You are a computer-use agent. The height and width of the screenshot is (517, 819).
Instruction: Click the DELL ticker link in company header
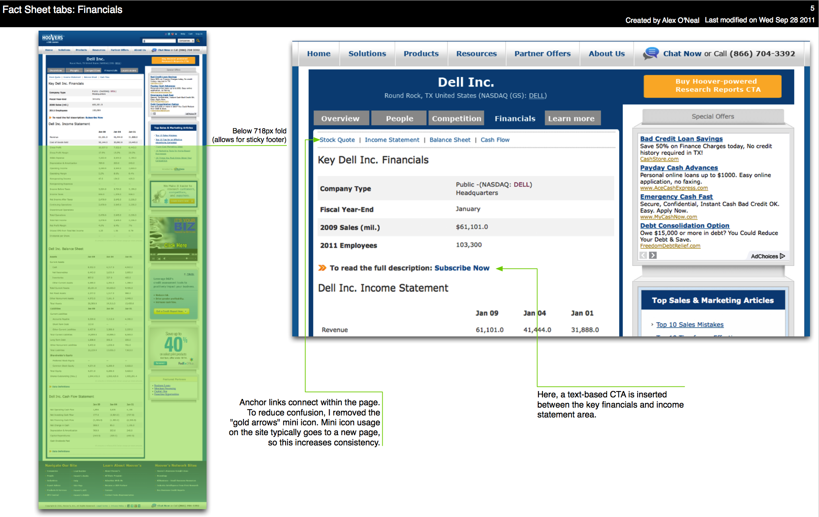click(537, 96)
